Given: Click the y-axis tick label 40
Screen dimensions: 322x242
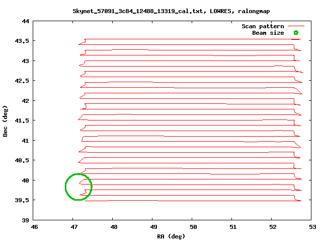Looking at the screenshot, I should point(26,180).
